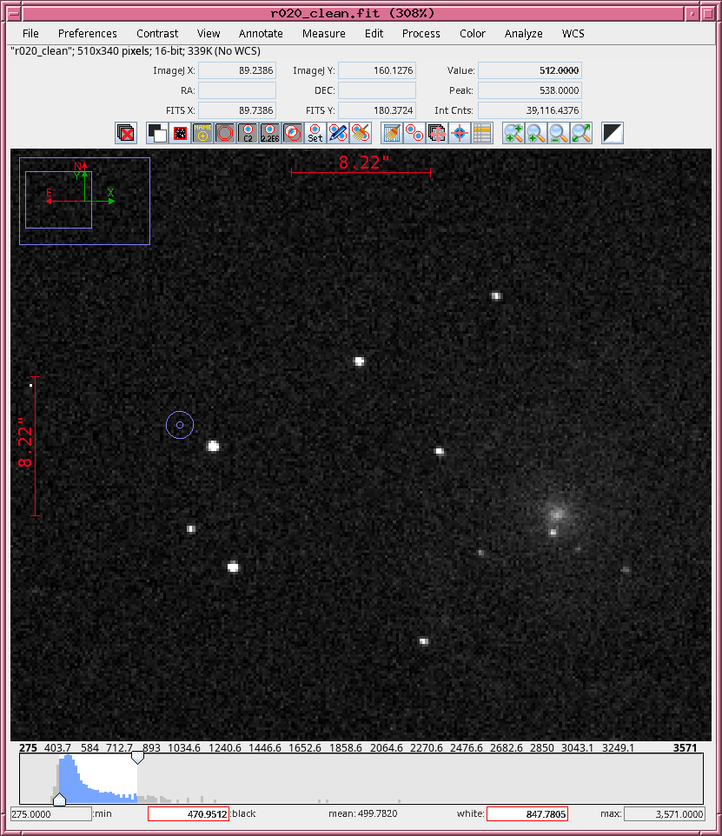Click the clear overlay broom icon
The image size is (722, 836).
pyautogui.click(x=392, y=133)
